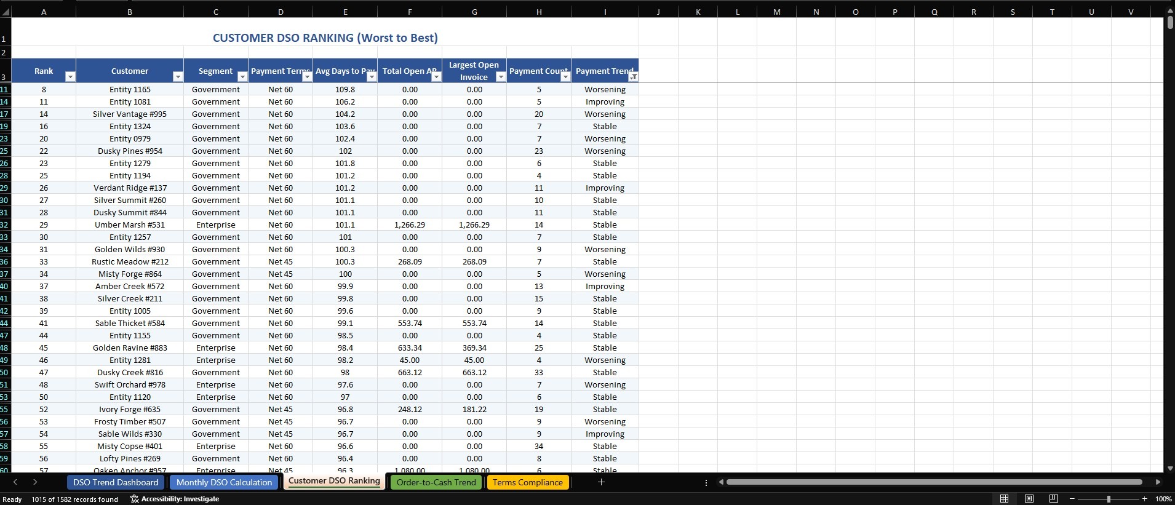
Task: Open the applied Payment Trend filter button
Action: pos(632,77)
